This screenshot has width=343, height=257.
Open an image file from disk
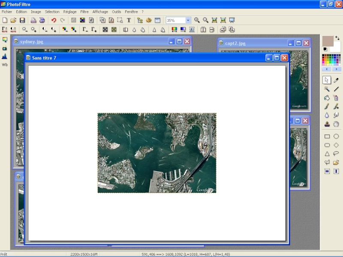pos(13,20)
